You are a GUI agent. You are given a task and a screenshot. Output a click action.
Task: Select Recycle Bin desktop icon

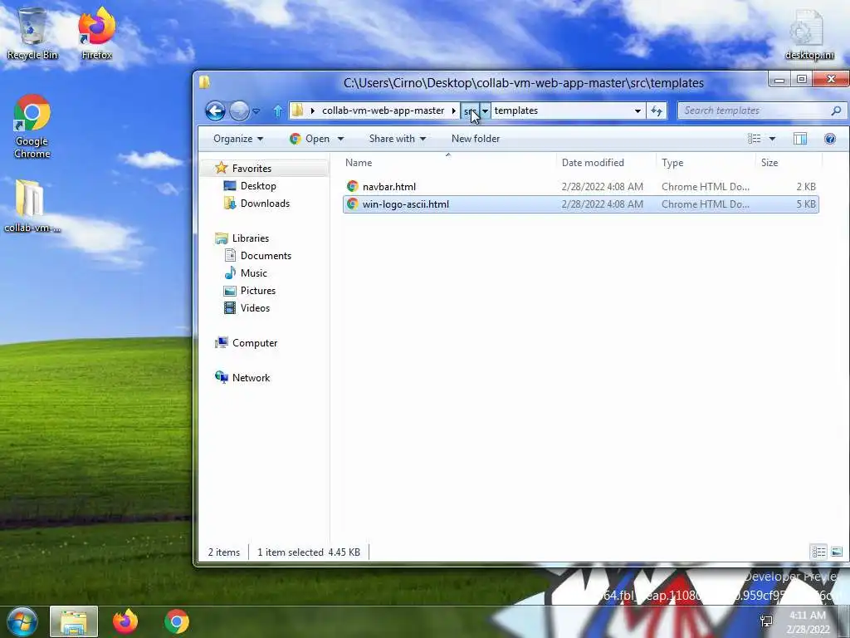tap(32, 33)
